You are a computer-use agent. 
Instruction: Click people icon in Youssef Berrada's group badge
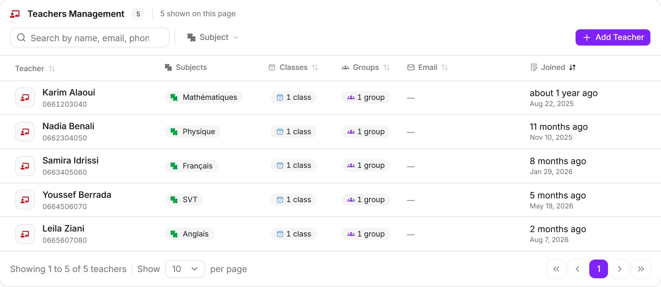click(351, 200)
